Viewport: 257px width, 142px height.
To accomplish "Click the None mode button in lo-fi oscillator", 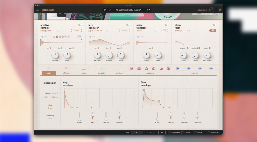I will [124, 30].
